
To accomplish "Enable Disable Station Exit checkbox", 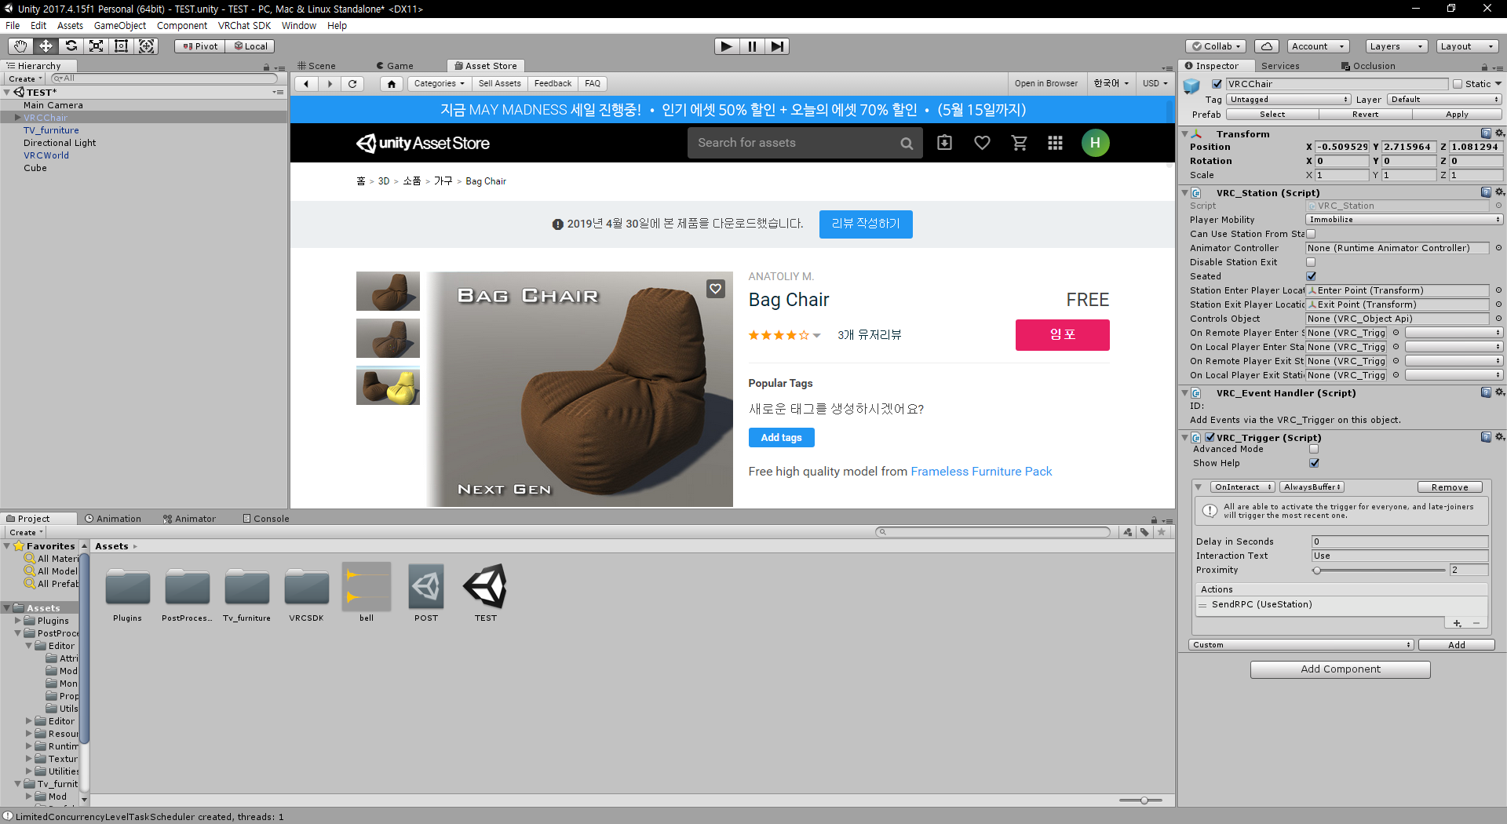I will (1311, 262).
